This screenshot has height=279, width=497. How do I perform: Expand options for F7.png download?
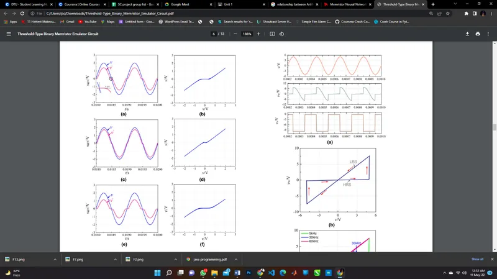(x=115, y=259)
